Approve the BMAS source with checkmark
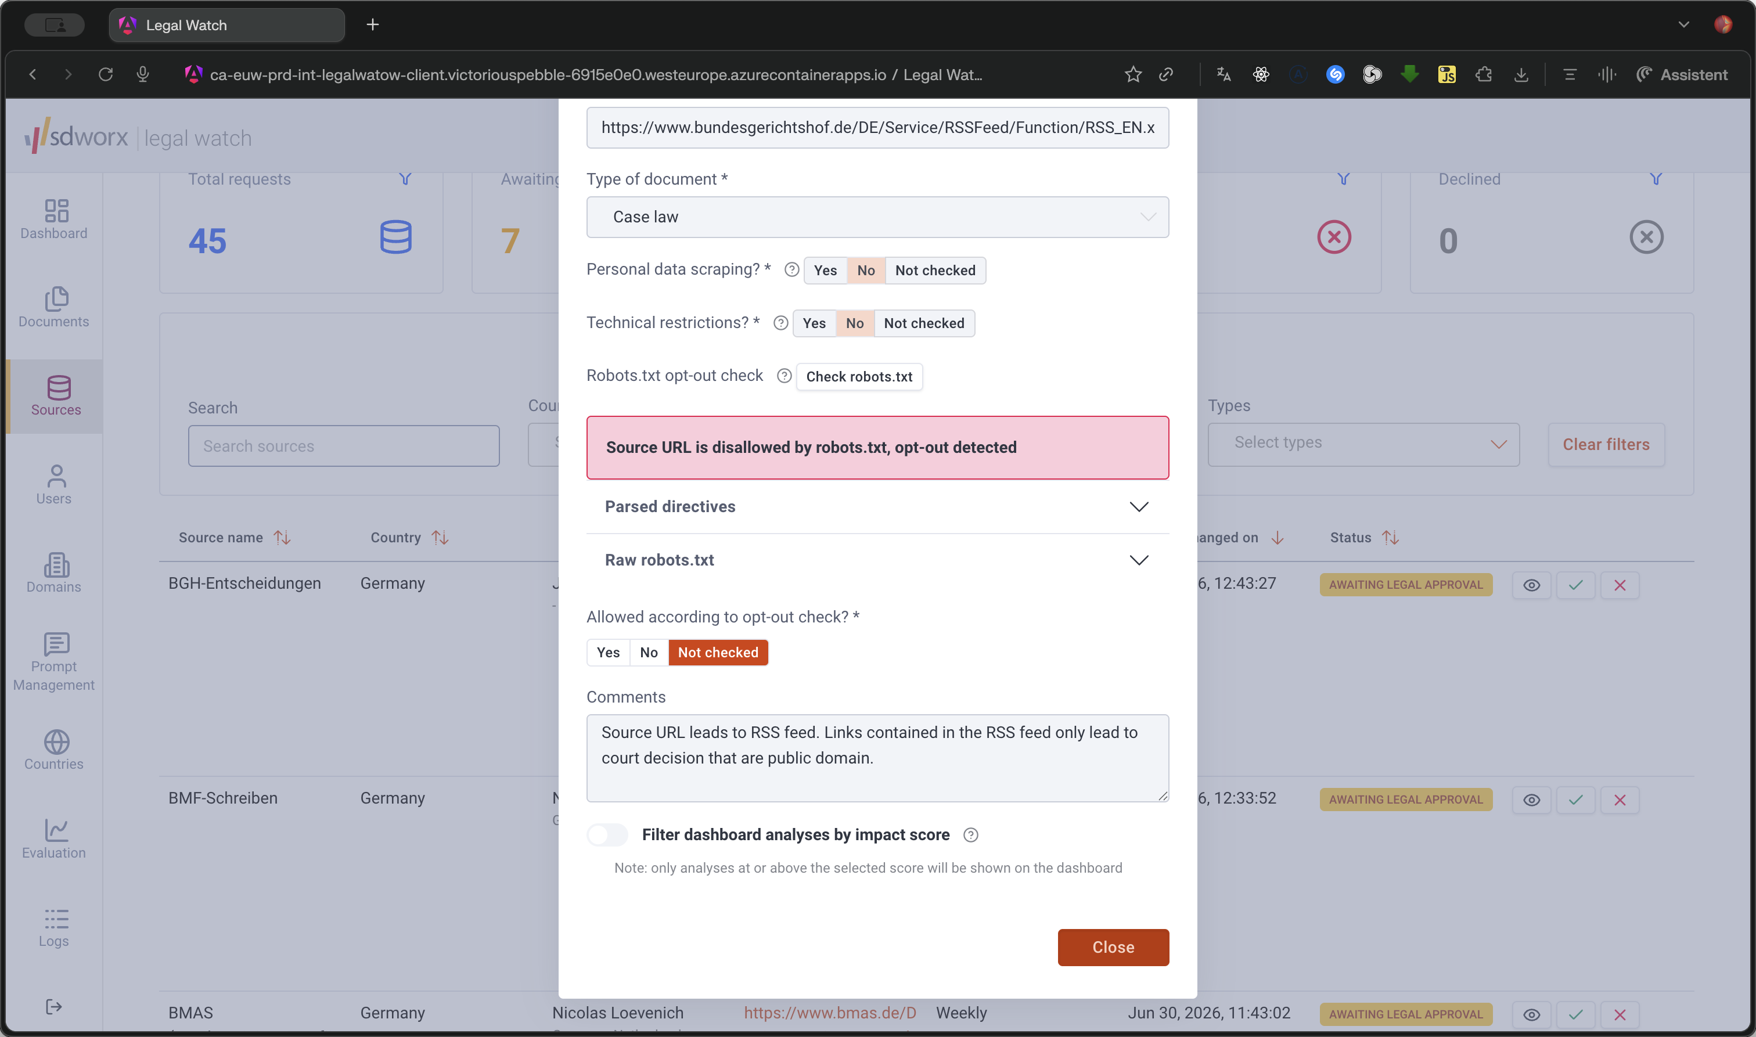This screenshot has height=1037, width=1756. pos(1575,1014)
